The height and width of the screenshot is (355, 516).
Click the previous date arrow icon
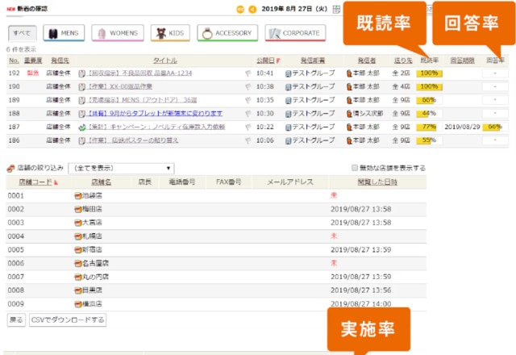click(x=254, y=10)
